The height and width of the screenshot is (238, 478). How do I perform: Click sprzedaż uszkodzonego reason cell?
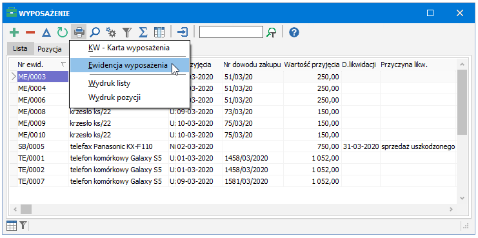417,146
